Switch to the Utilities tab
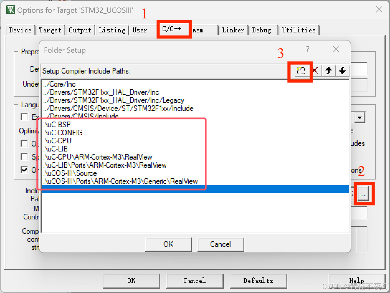This screenshot has width=390, height=293. tap(298, 30)
